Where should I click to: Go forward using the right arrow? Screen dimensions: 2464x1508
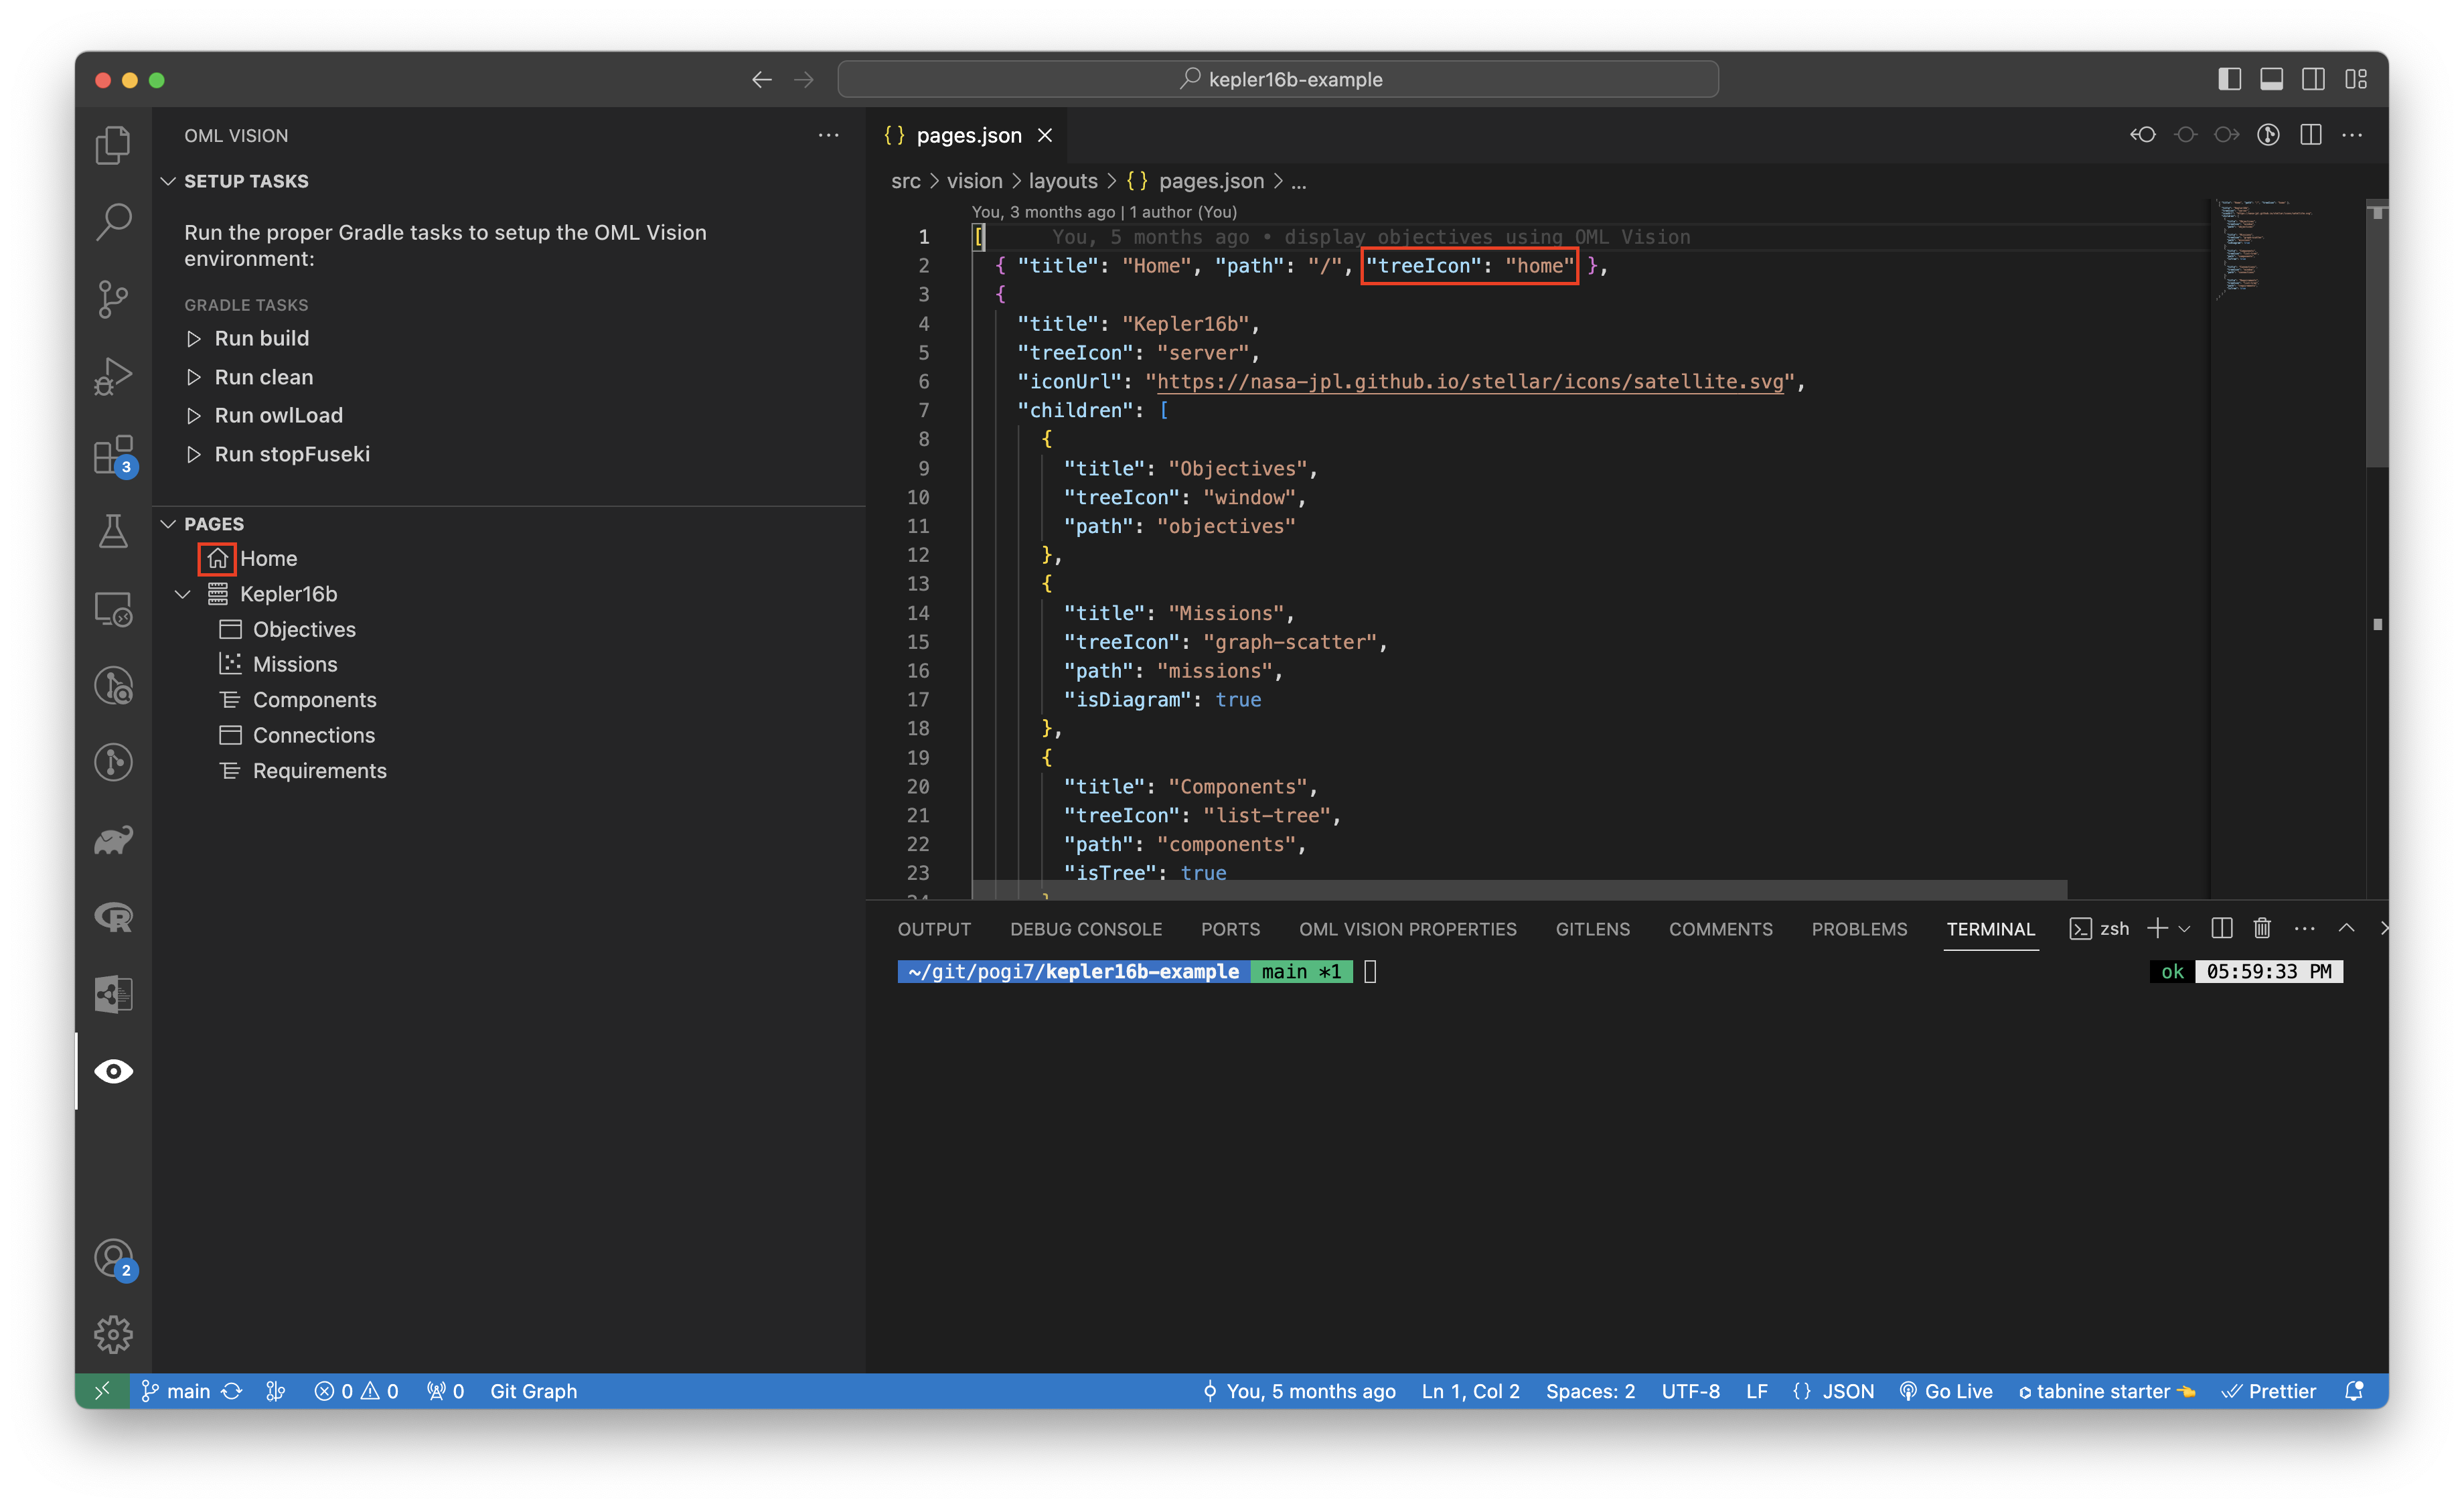804,79
